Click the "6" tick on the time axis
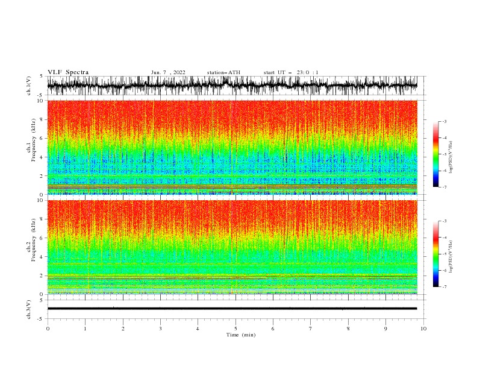477x369 pixels. click(273, 329)
